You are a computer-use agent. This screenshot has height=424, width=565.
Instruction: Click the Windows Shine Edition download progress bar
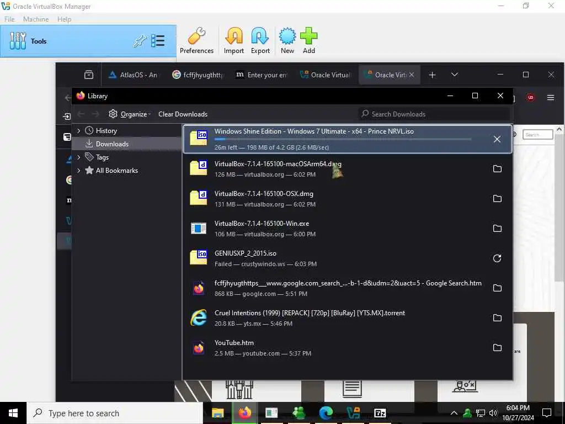342,139
